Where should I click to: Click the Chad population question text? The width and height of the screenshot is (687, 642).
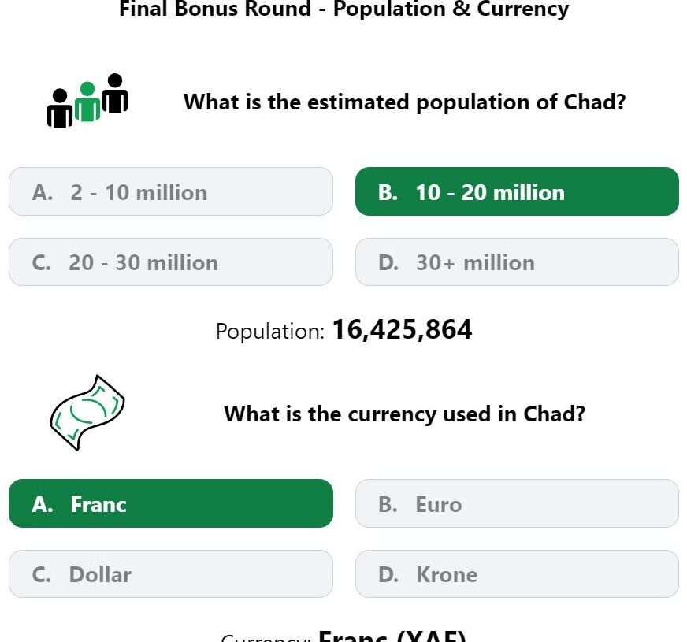404,102
